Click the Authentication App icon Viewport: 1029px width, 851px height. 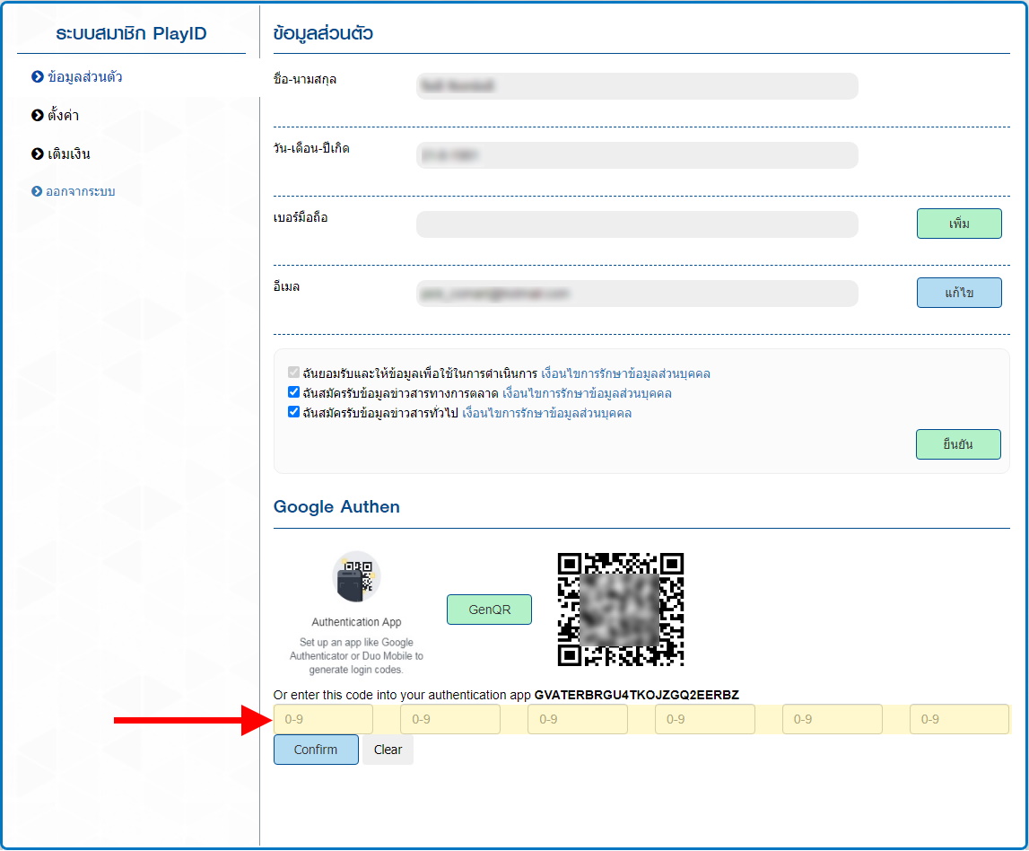[356, 577]
